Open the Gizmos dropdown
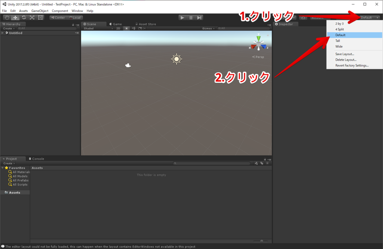The image size is (383, 249). coord(208,28)
